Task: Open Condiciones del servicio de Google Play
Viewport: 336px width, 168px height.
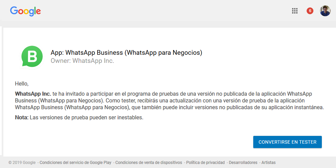Action: pyautogui.click(x=75, y=162)
